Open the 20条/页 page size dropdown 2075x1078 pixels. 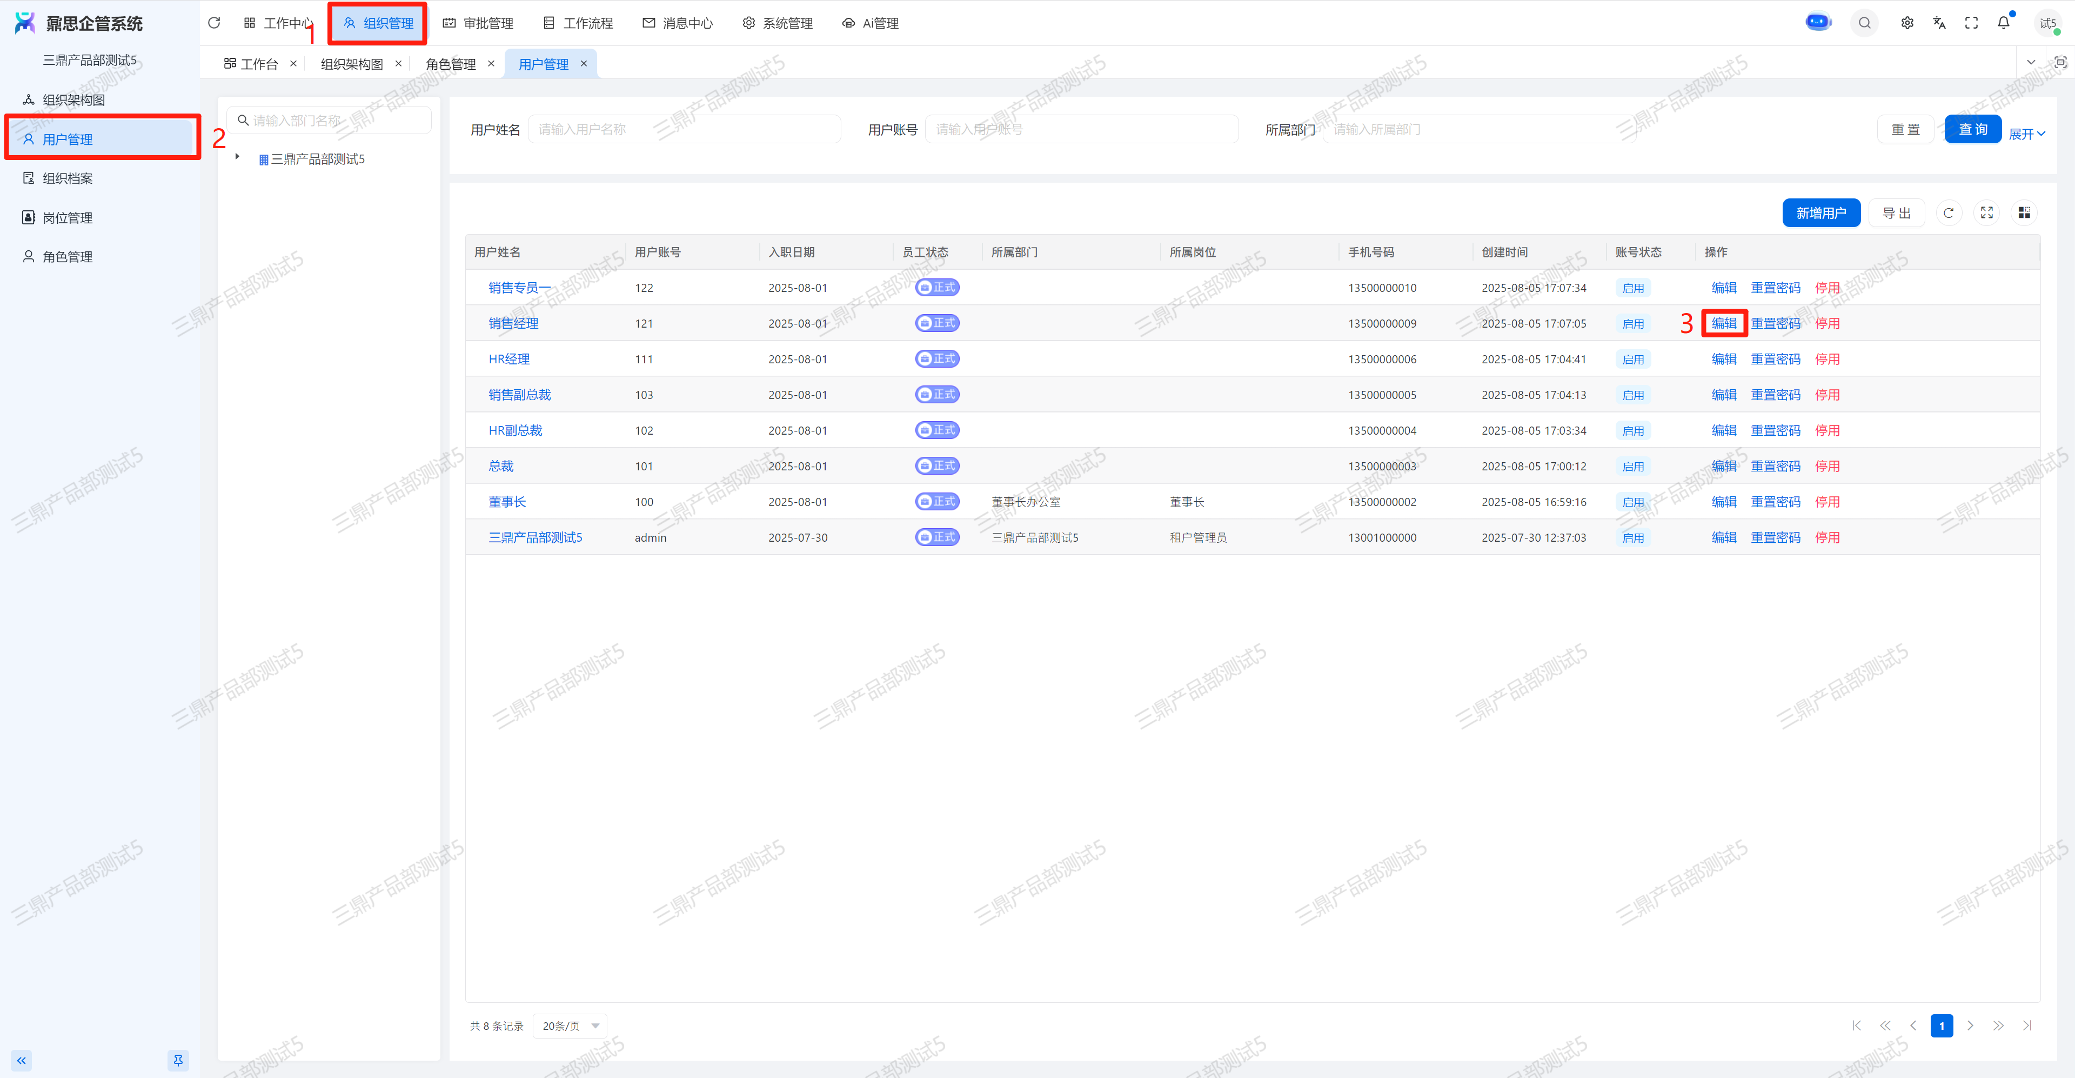(570, 1026)
